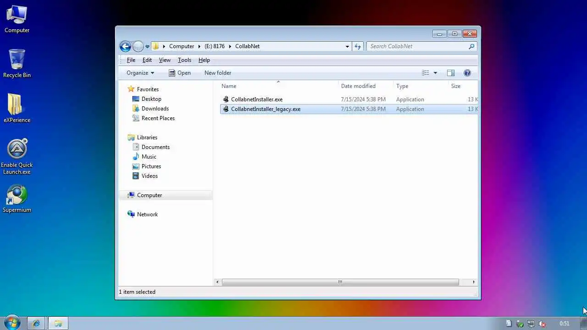Image resolution: width=587 pixels, height=330 pixels.
Task: Click the CollabnetInstaller_legacy.exe file icon
Action: 226,109
